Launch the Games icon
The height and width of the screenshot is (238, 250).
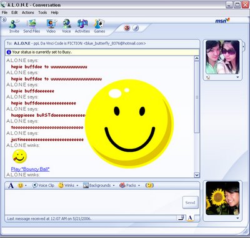pos(99,26)
